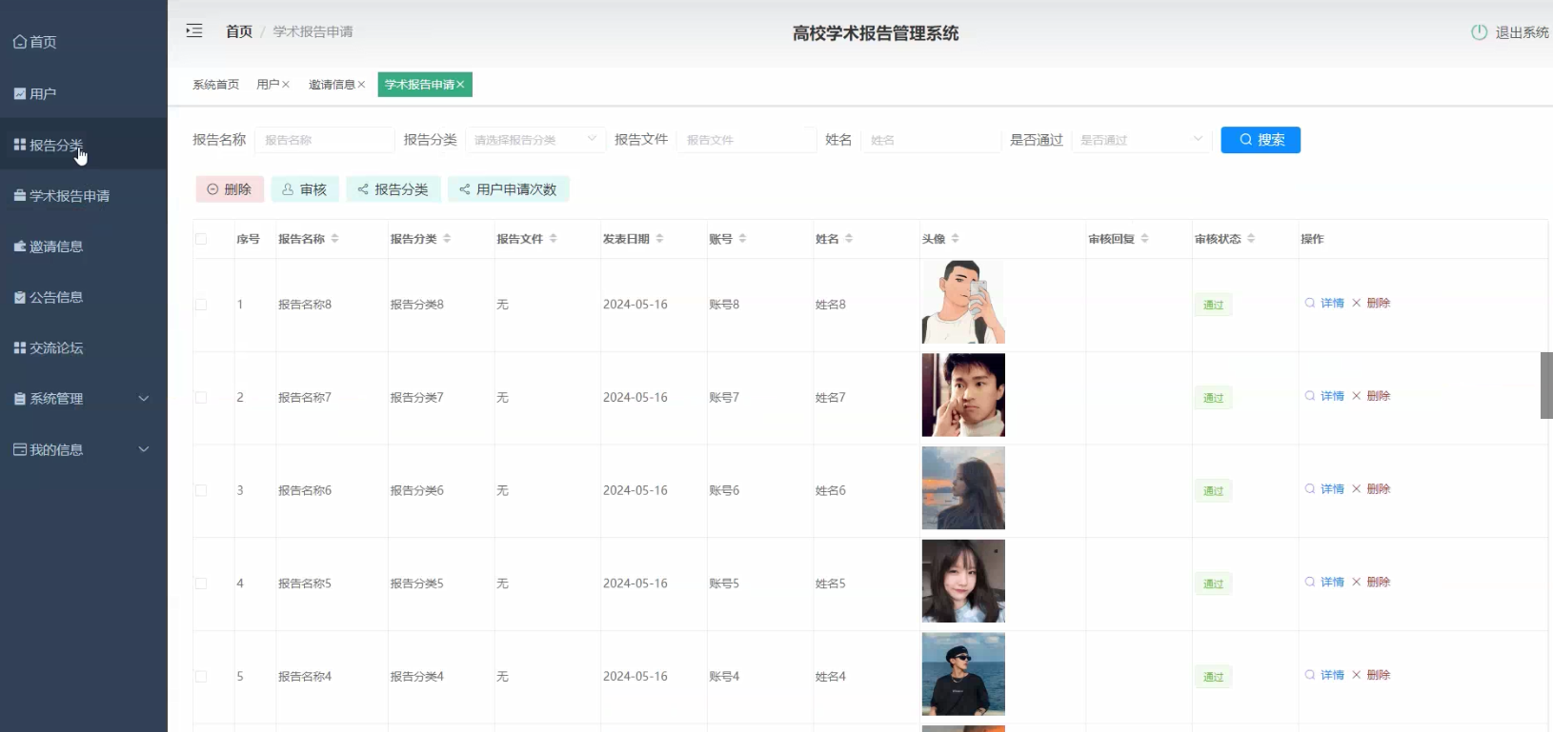The width and height of the screenshot is (1553, 732).
Task: Click the vertical page scrollbar thumb
Action: coord(1546,386)
